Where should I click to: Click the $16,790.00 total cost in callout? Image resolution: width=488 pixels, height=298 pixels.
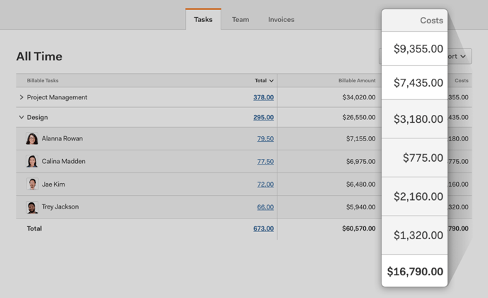click(x=415, y=271)
